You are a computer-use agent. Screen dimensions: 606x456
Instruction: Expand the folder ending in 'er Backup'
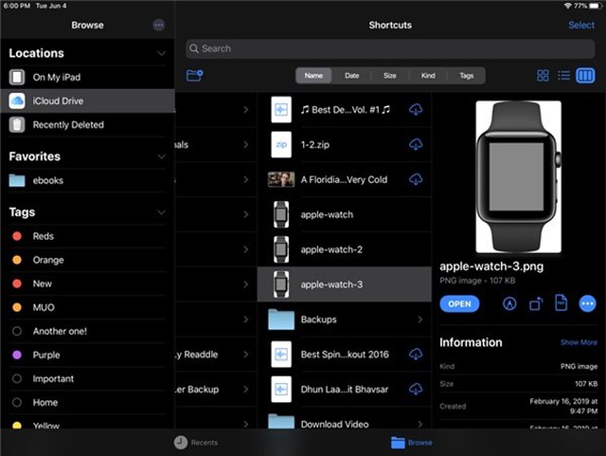(246, 389)
